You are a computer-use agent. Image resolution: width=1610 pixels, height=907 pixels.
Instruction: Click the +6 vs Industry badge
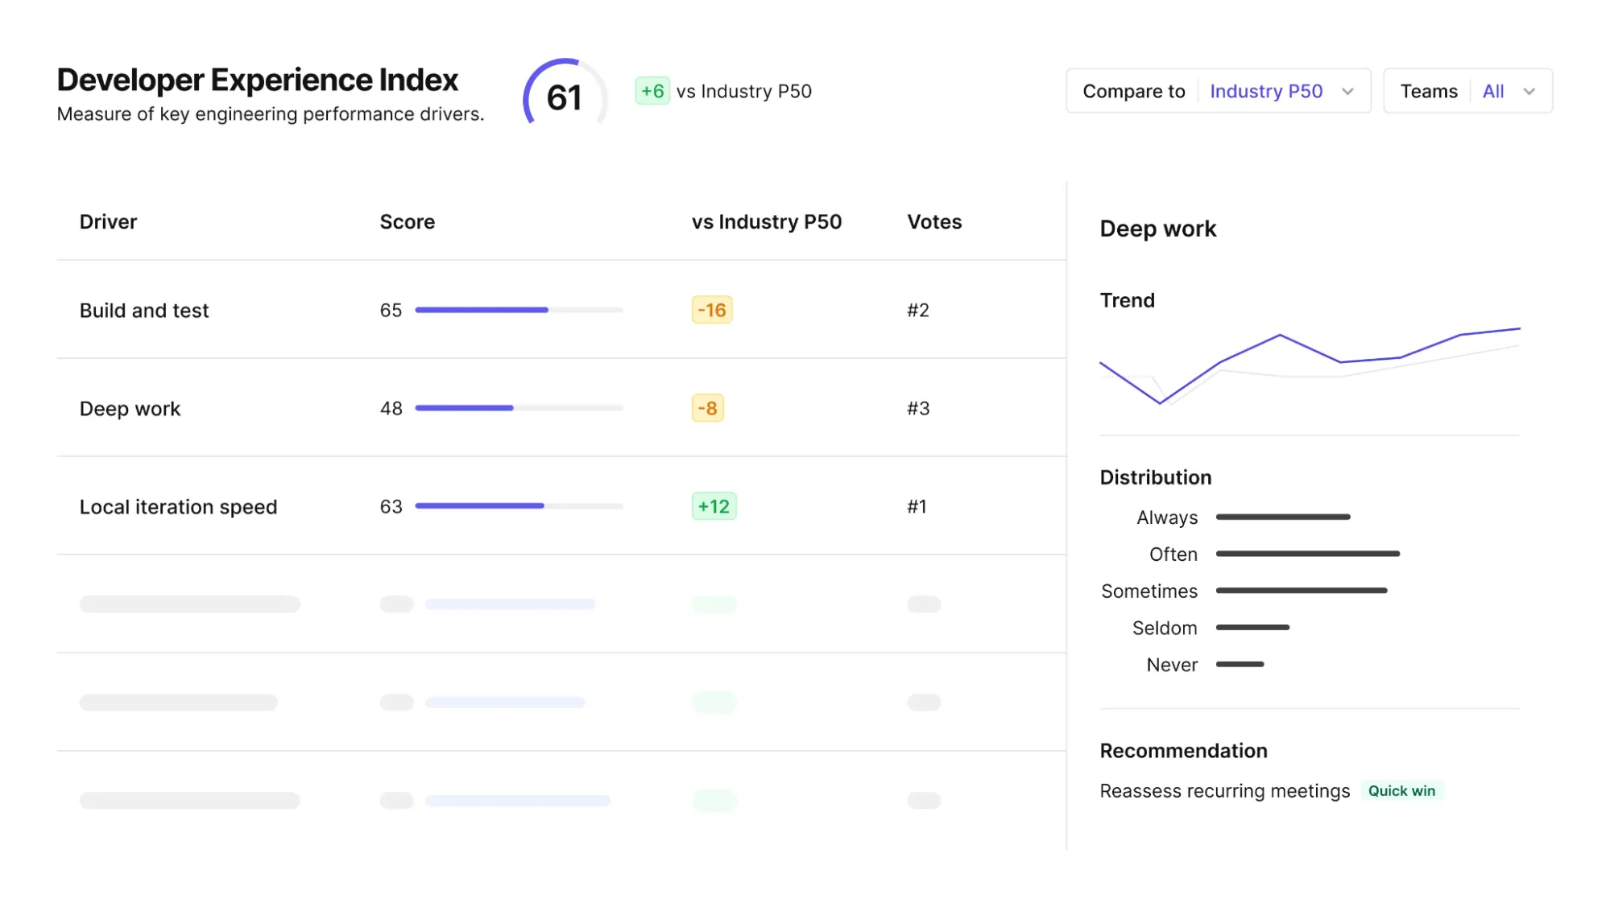tap(652, 91)
